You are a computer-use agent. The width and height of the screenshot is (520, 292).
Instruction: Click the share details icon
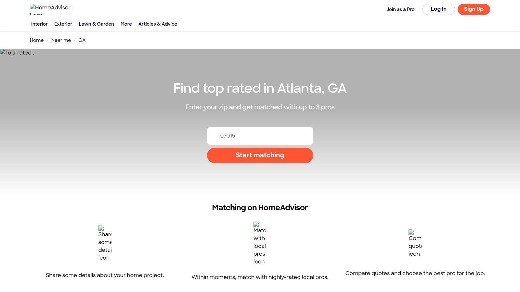105,243
